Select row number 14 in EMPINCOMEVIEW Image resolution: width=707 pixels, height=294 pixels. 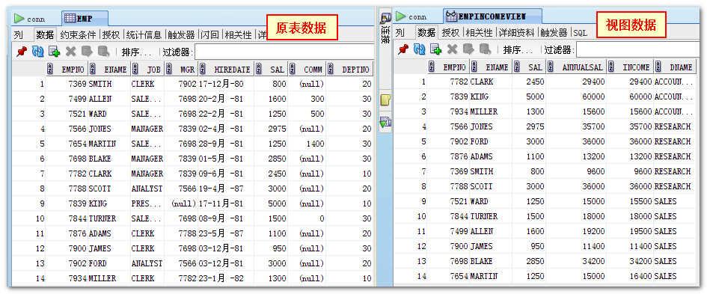pos(410,276)
